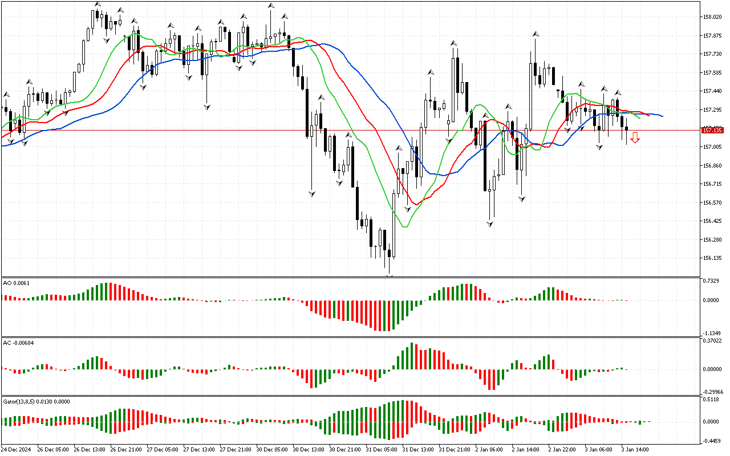
Task: Click the 2 Jan 22:00 time label
Action: pos(562,450)
